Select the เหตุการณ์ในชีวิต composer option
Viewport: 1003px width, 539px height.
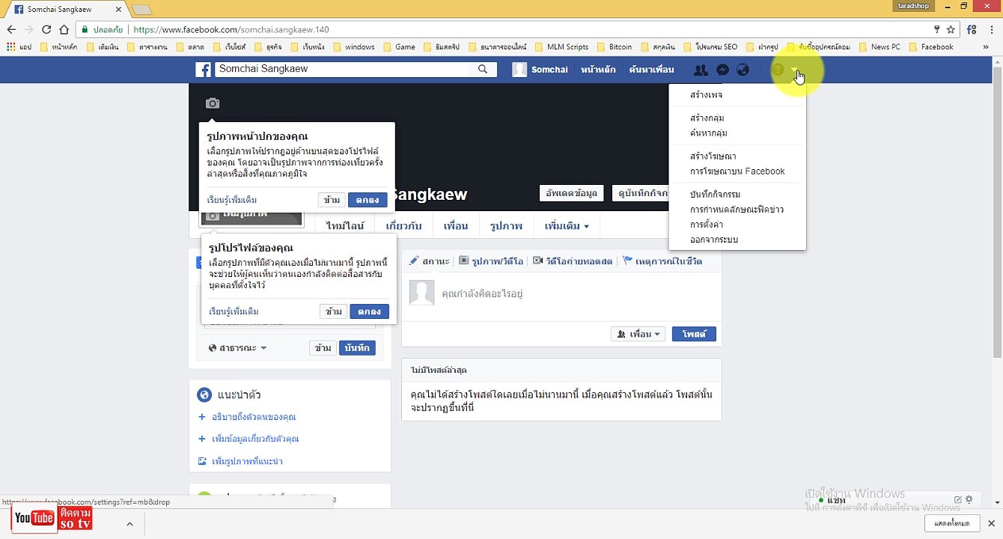tap(662, 261)
